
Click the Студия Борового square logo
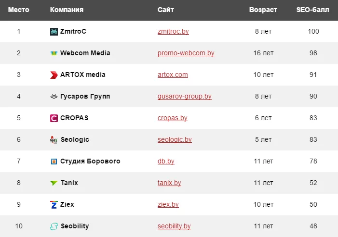click(x=54, y=162)
